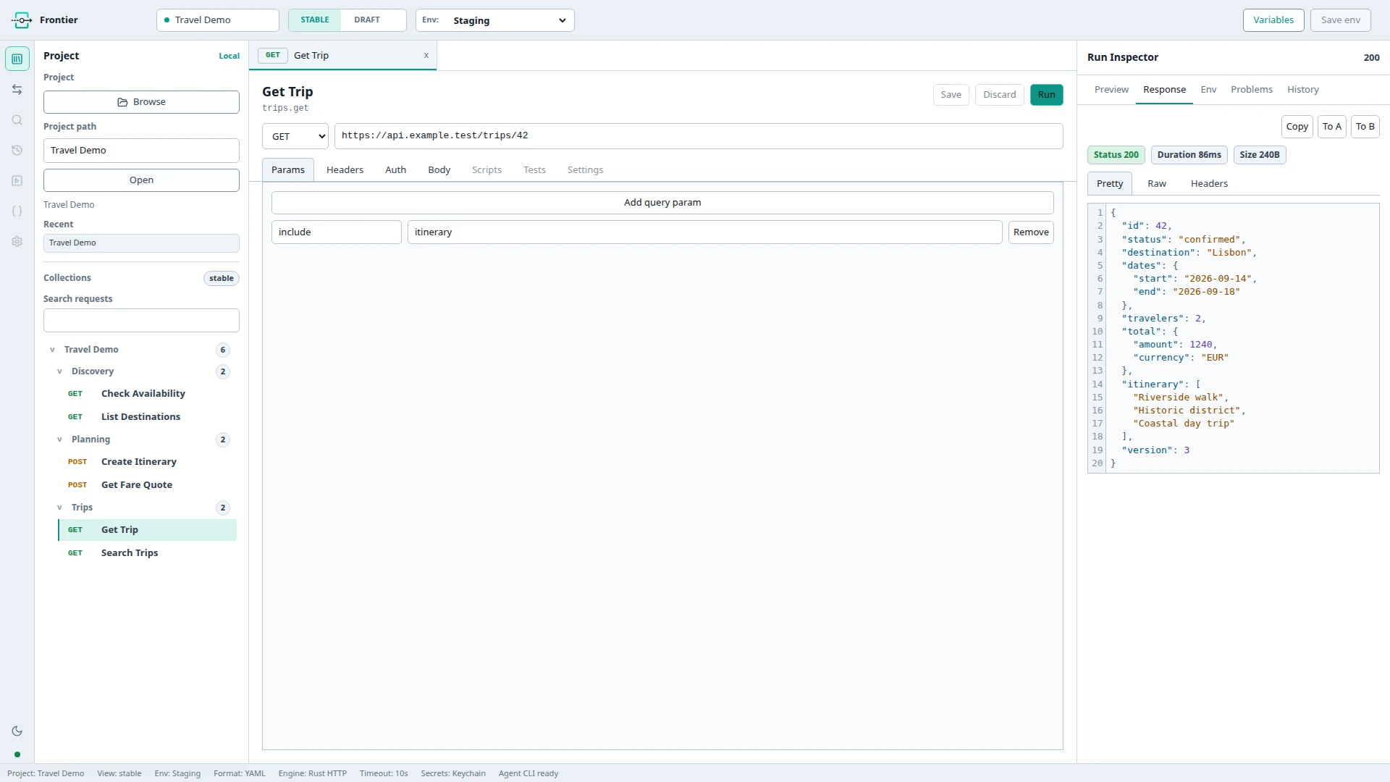The image size is (1390, 782).
Task: Open the collections library sidebar icon
Action: [x=17, y=59]
